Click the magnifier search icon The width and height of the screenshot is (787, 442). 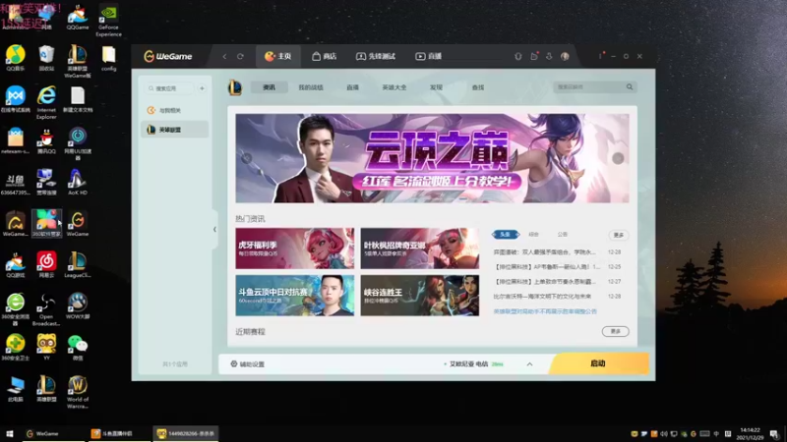(630, 87)
